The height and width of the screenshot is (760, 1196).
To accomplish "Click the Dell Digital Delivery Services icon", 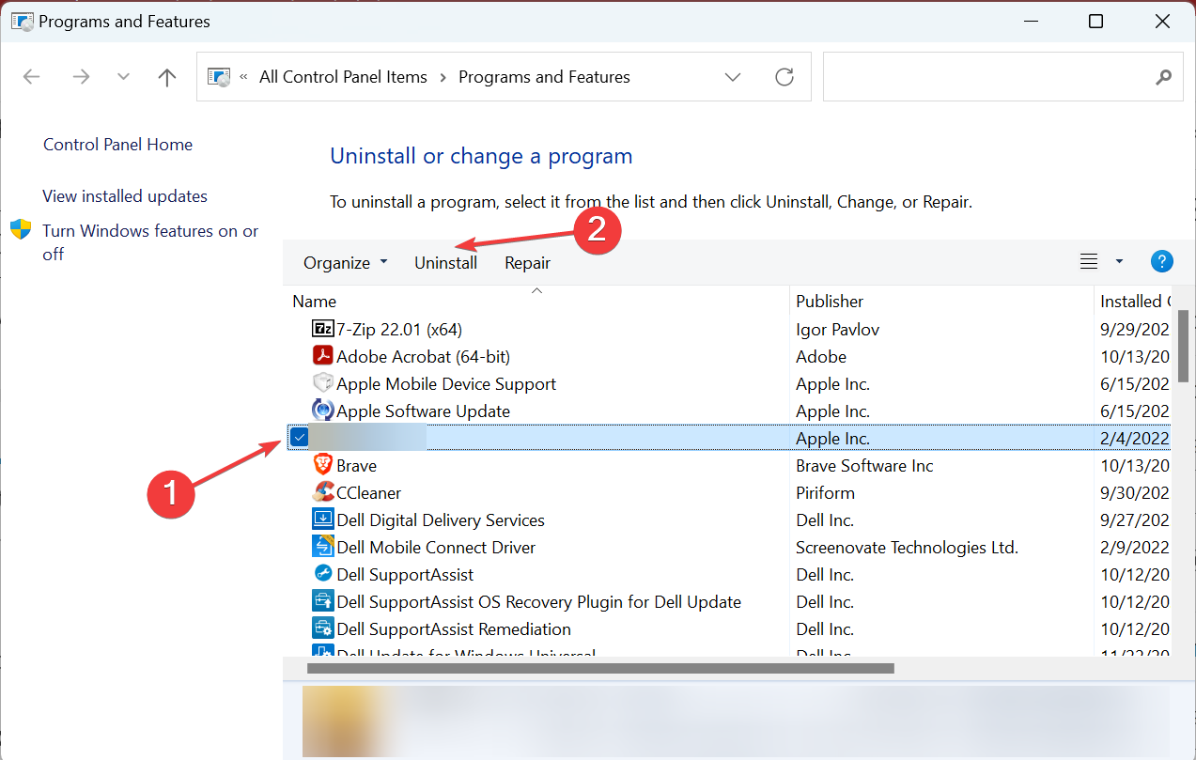I will [x=322, y=520].
